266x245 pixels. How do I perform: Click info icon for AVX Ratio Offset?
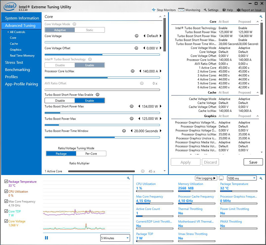[x=142, y=83]
